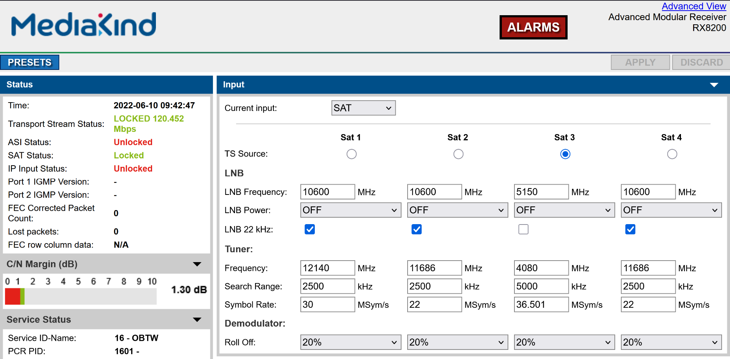Disable LNB 22 kHz for Sat 4
Screen dimensions: 730x359
pyautogui.click(x=630, y=229)
